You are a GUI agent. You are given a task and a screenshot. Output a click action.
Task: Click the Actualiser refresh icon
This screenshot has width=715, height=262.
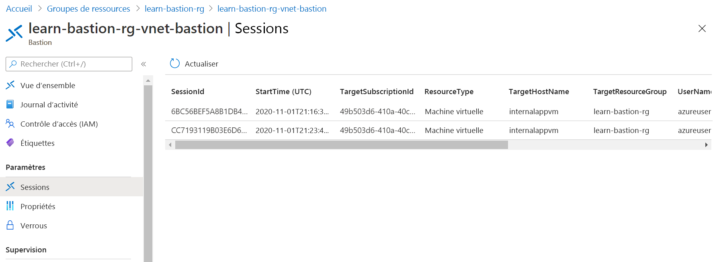[174, 63]
